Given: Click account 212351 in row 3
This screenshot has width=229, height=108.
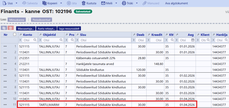Looking at the screenshot, I should [28, 58].
